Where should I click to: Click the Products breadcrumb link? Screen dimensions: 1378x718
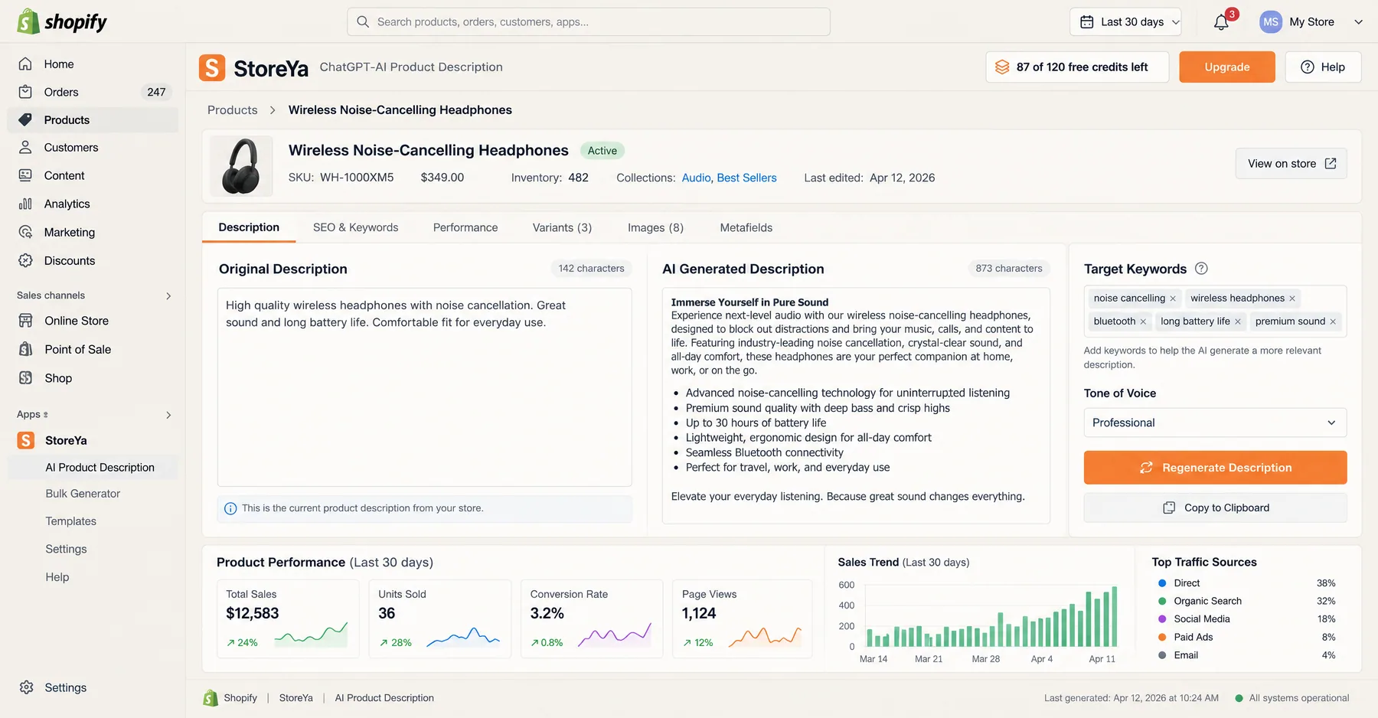point(232,110)
